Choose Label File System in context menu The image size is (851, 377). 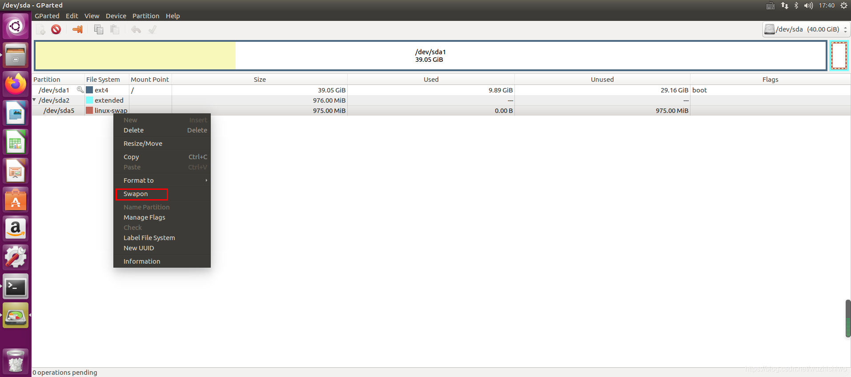pos(162,238)
